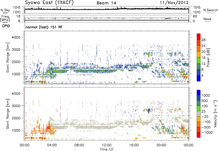Click the 'Time UT' axis title
Viewport: 218px width, 151px height.
point(107,149)
